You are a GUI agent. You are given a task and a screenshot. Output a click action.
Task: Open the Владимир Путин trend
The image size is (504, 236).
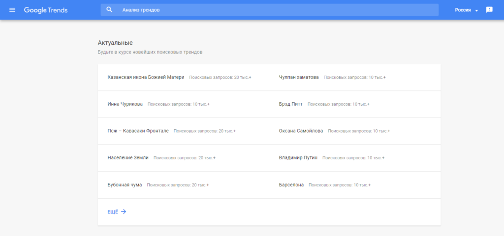(298, 158)
